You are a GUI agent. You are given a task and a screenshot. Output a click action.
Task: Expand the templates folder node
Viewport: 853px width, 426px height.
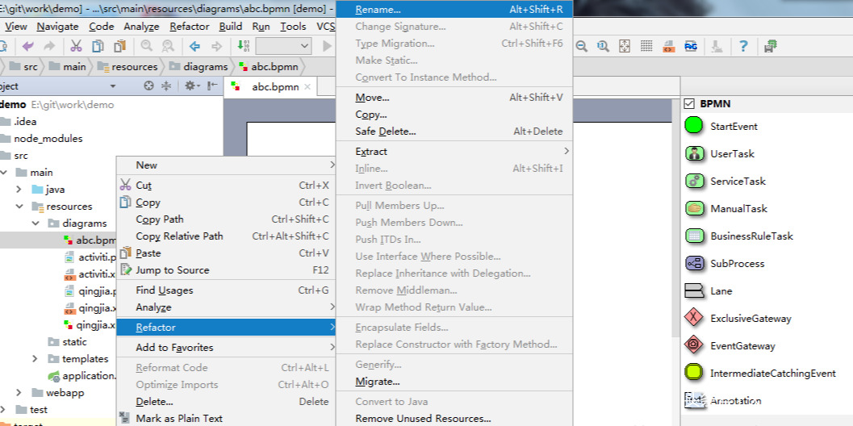[x=35, y=359]
